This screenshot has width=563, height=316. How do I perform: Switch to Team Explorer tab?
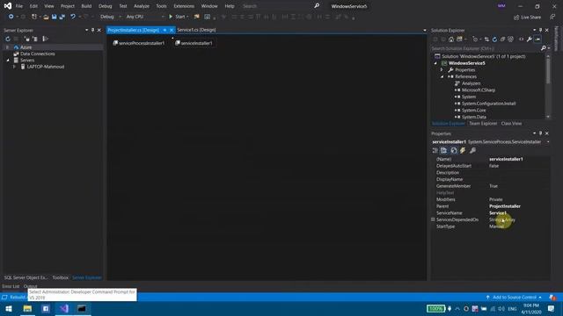pos(483,124)
